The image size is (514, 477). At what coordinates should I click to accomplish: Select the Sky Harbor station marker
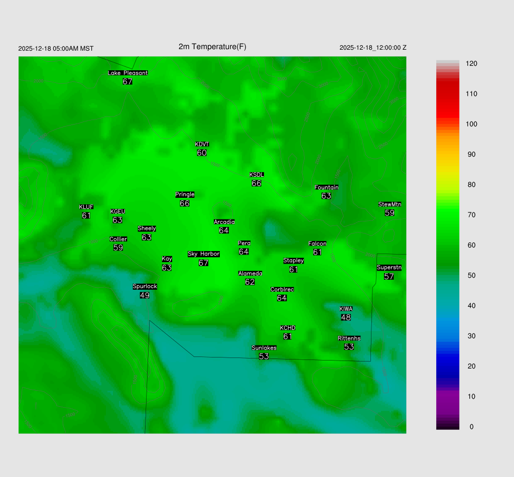[x=203, y=259]
